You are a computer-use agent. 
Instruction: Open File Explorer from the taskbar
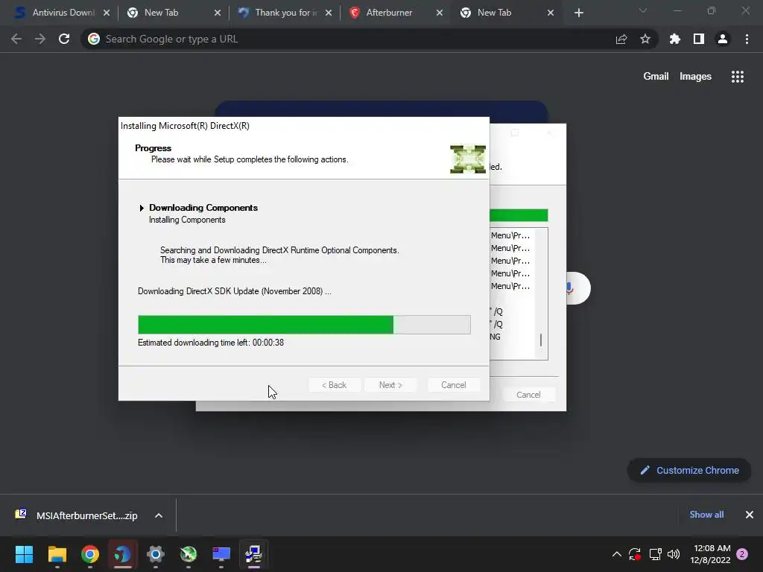tap(57, 554)
